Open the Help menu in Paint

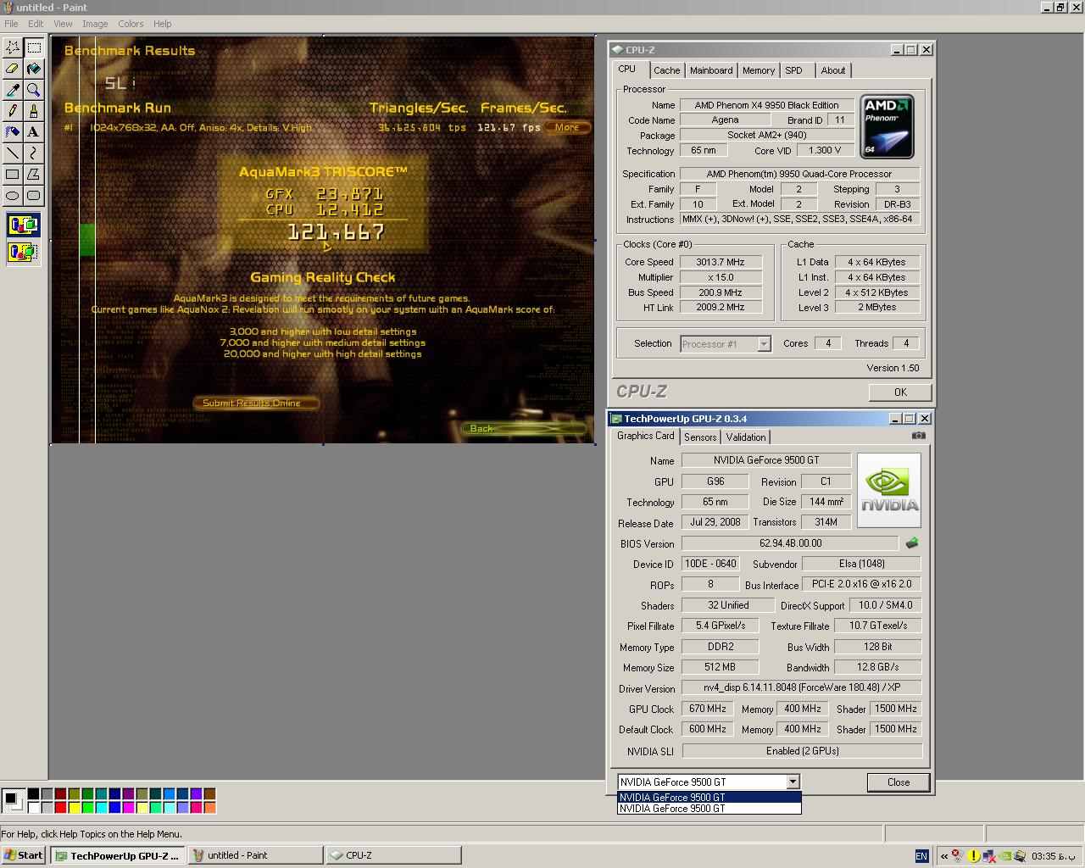click(162, 24)
